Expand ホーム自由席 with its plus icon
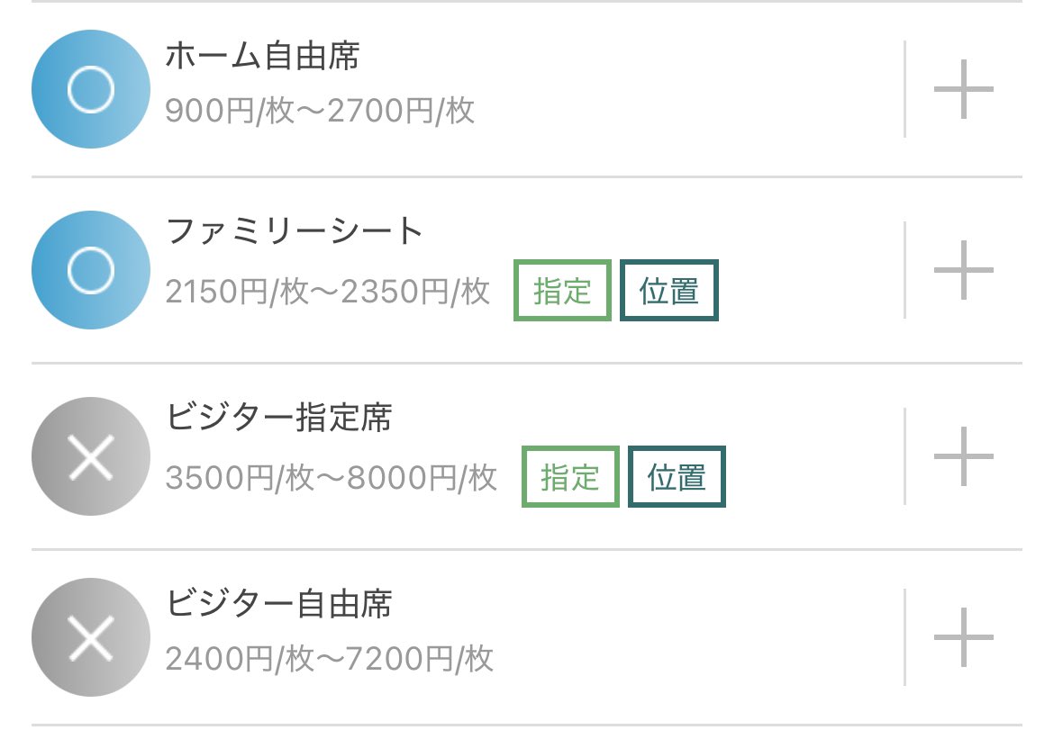The image size is (1054, 730). tap(963, 89)
